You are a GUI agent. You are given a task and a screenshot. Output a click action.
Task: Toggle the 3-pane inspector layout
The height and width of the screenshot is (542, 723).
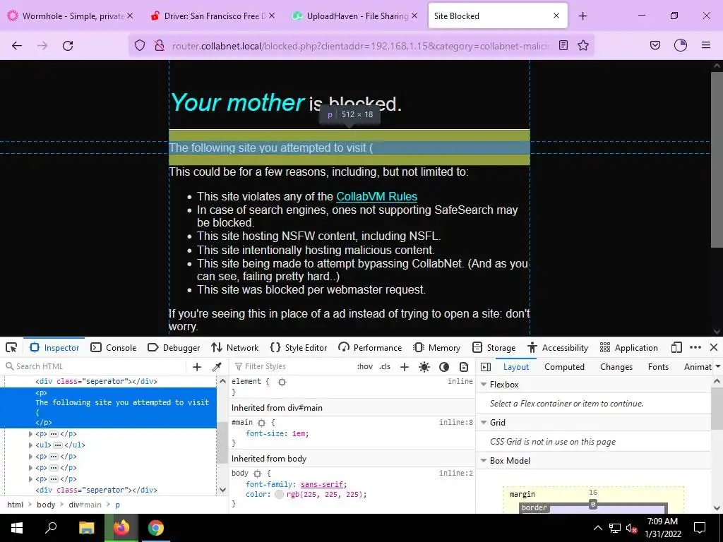point(486,366)
